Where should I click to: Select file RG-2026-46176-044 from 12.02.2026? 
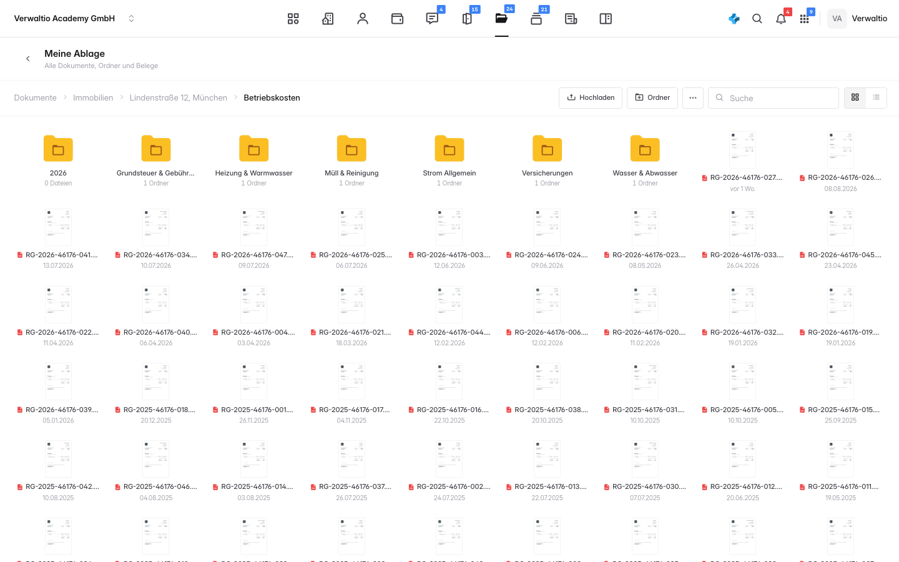coord(449,316)
